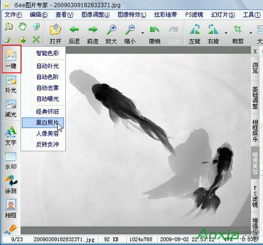The height and width of the screenshot is (245, 263).
Task: Open the PS滤镜 menu
Action: tap(194, 15)
